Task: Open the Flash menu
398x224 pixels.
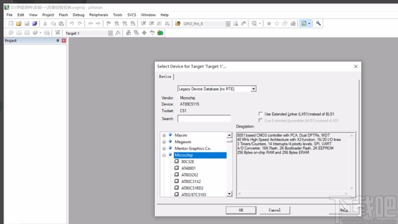Action: click(x=63, y=15)
